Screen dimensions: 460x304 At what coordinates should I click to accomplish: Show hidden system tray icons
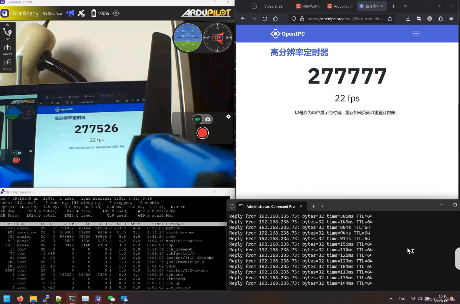tap(391, 299)
